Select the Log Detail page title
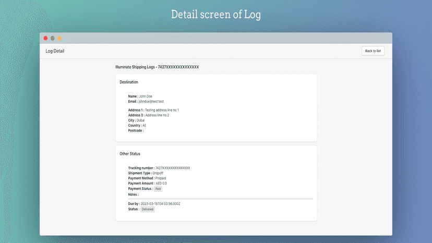432x243 pixels. [55, 51]
